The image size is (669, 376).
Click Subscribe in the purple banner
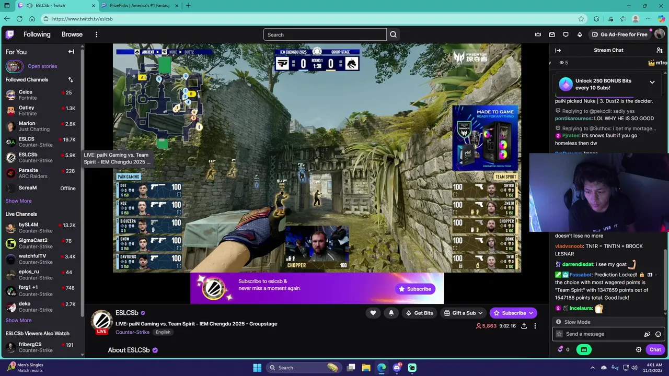(415, 289)
